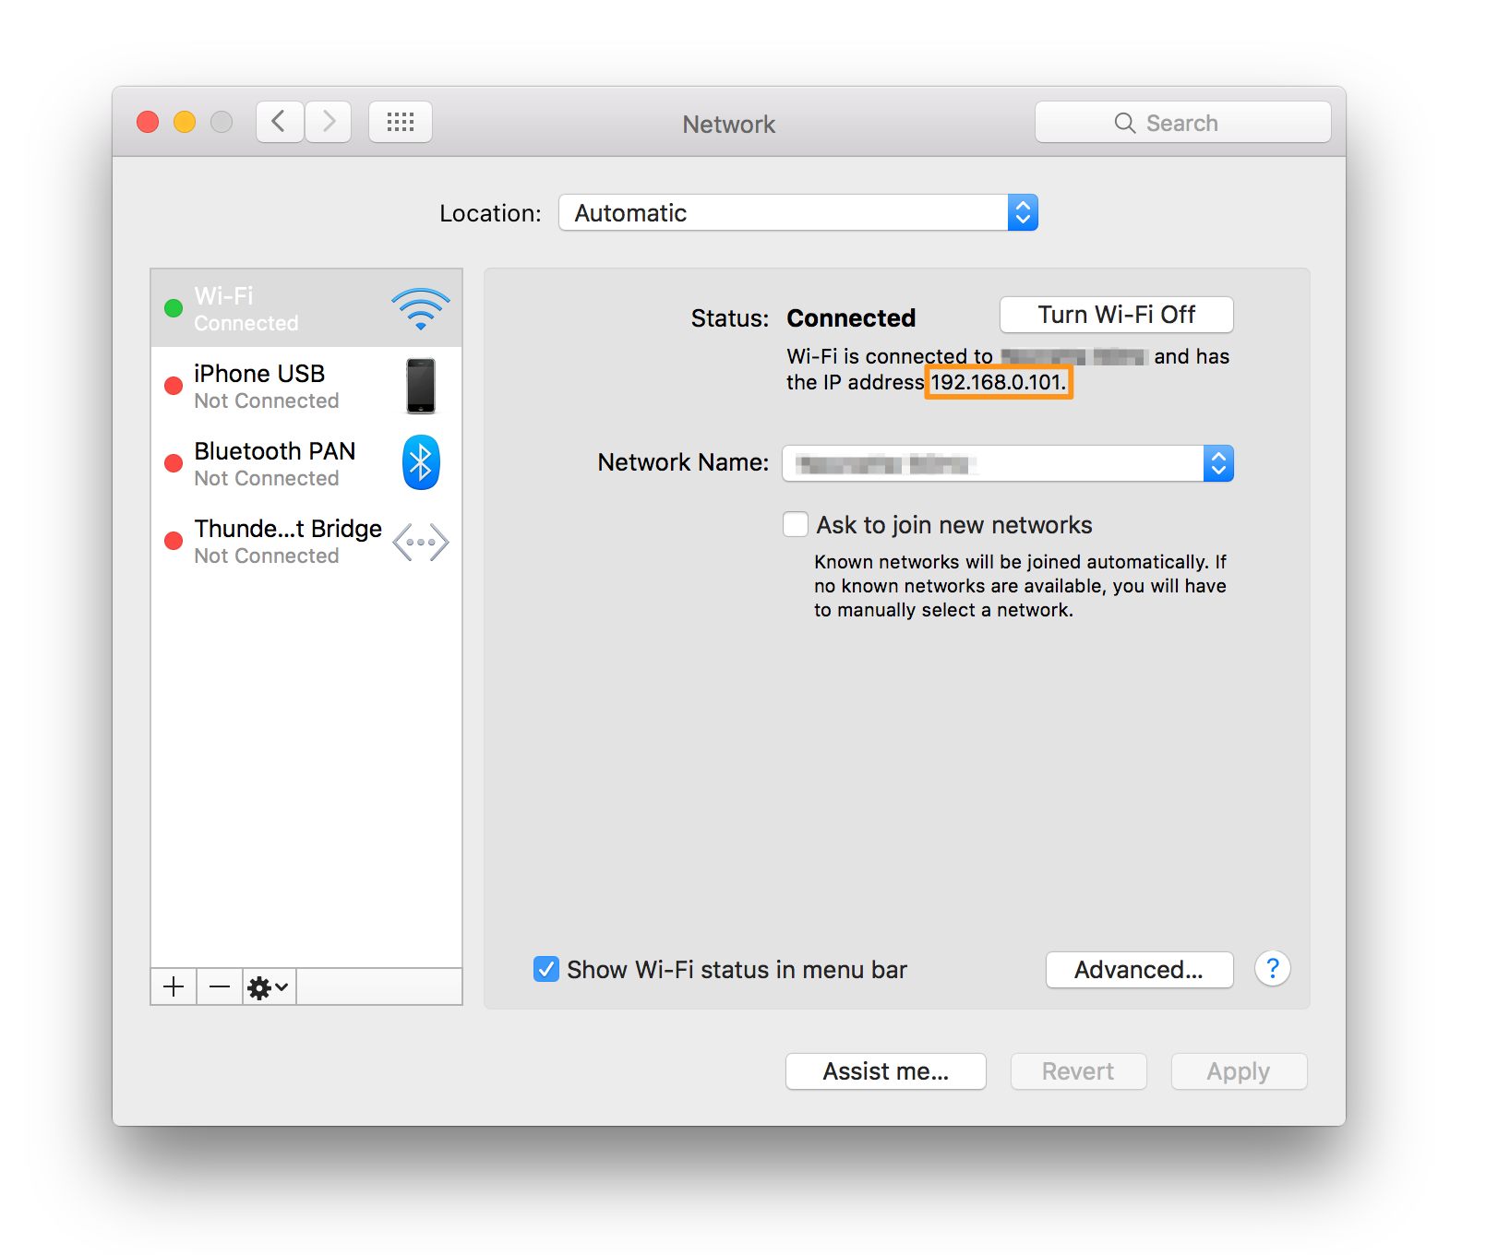Go back with the left chevron button
The image size is (1486, 1255).
click(x=280, y=122)
